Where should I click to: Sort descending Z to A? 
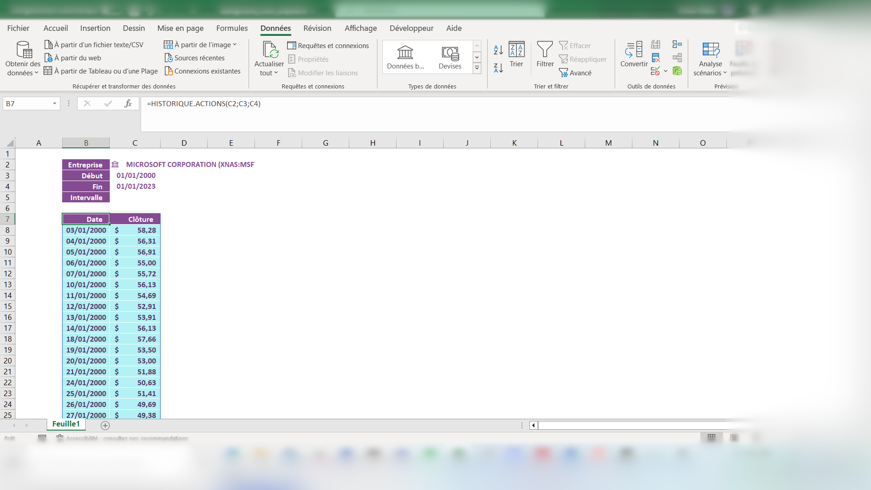pos(498,68)
